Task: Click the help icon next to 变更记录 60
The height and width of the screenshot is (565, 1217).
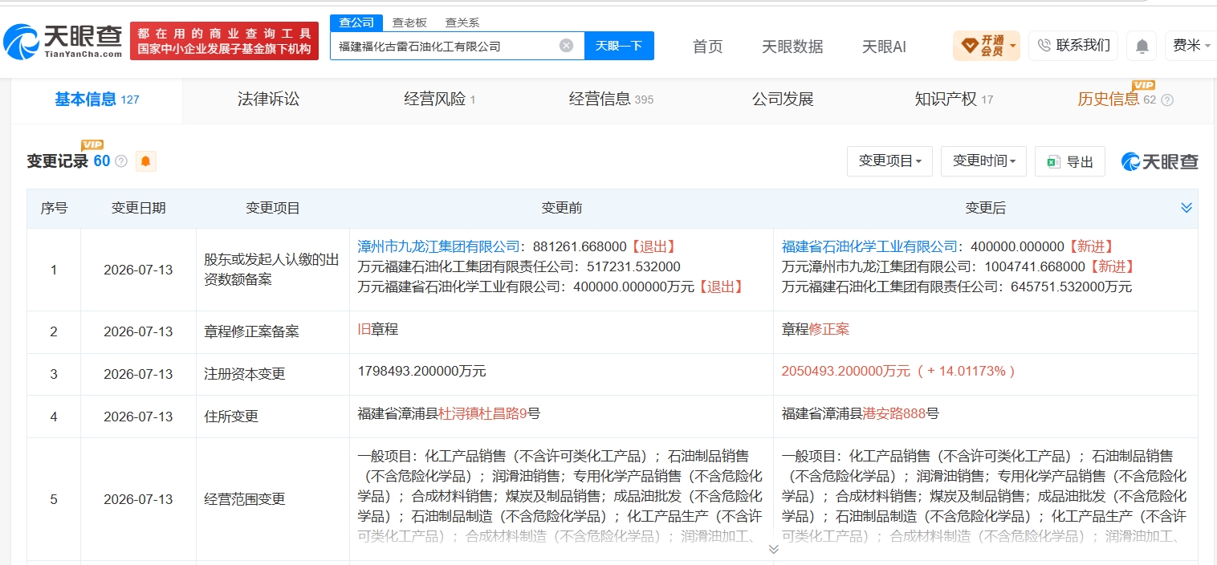Action: [121, 161]
